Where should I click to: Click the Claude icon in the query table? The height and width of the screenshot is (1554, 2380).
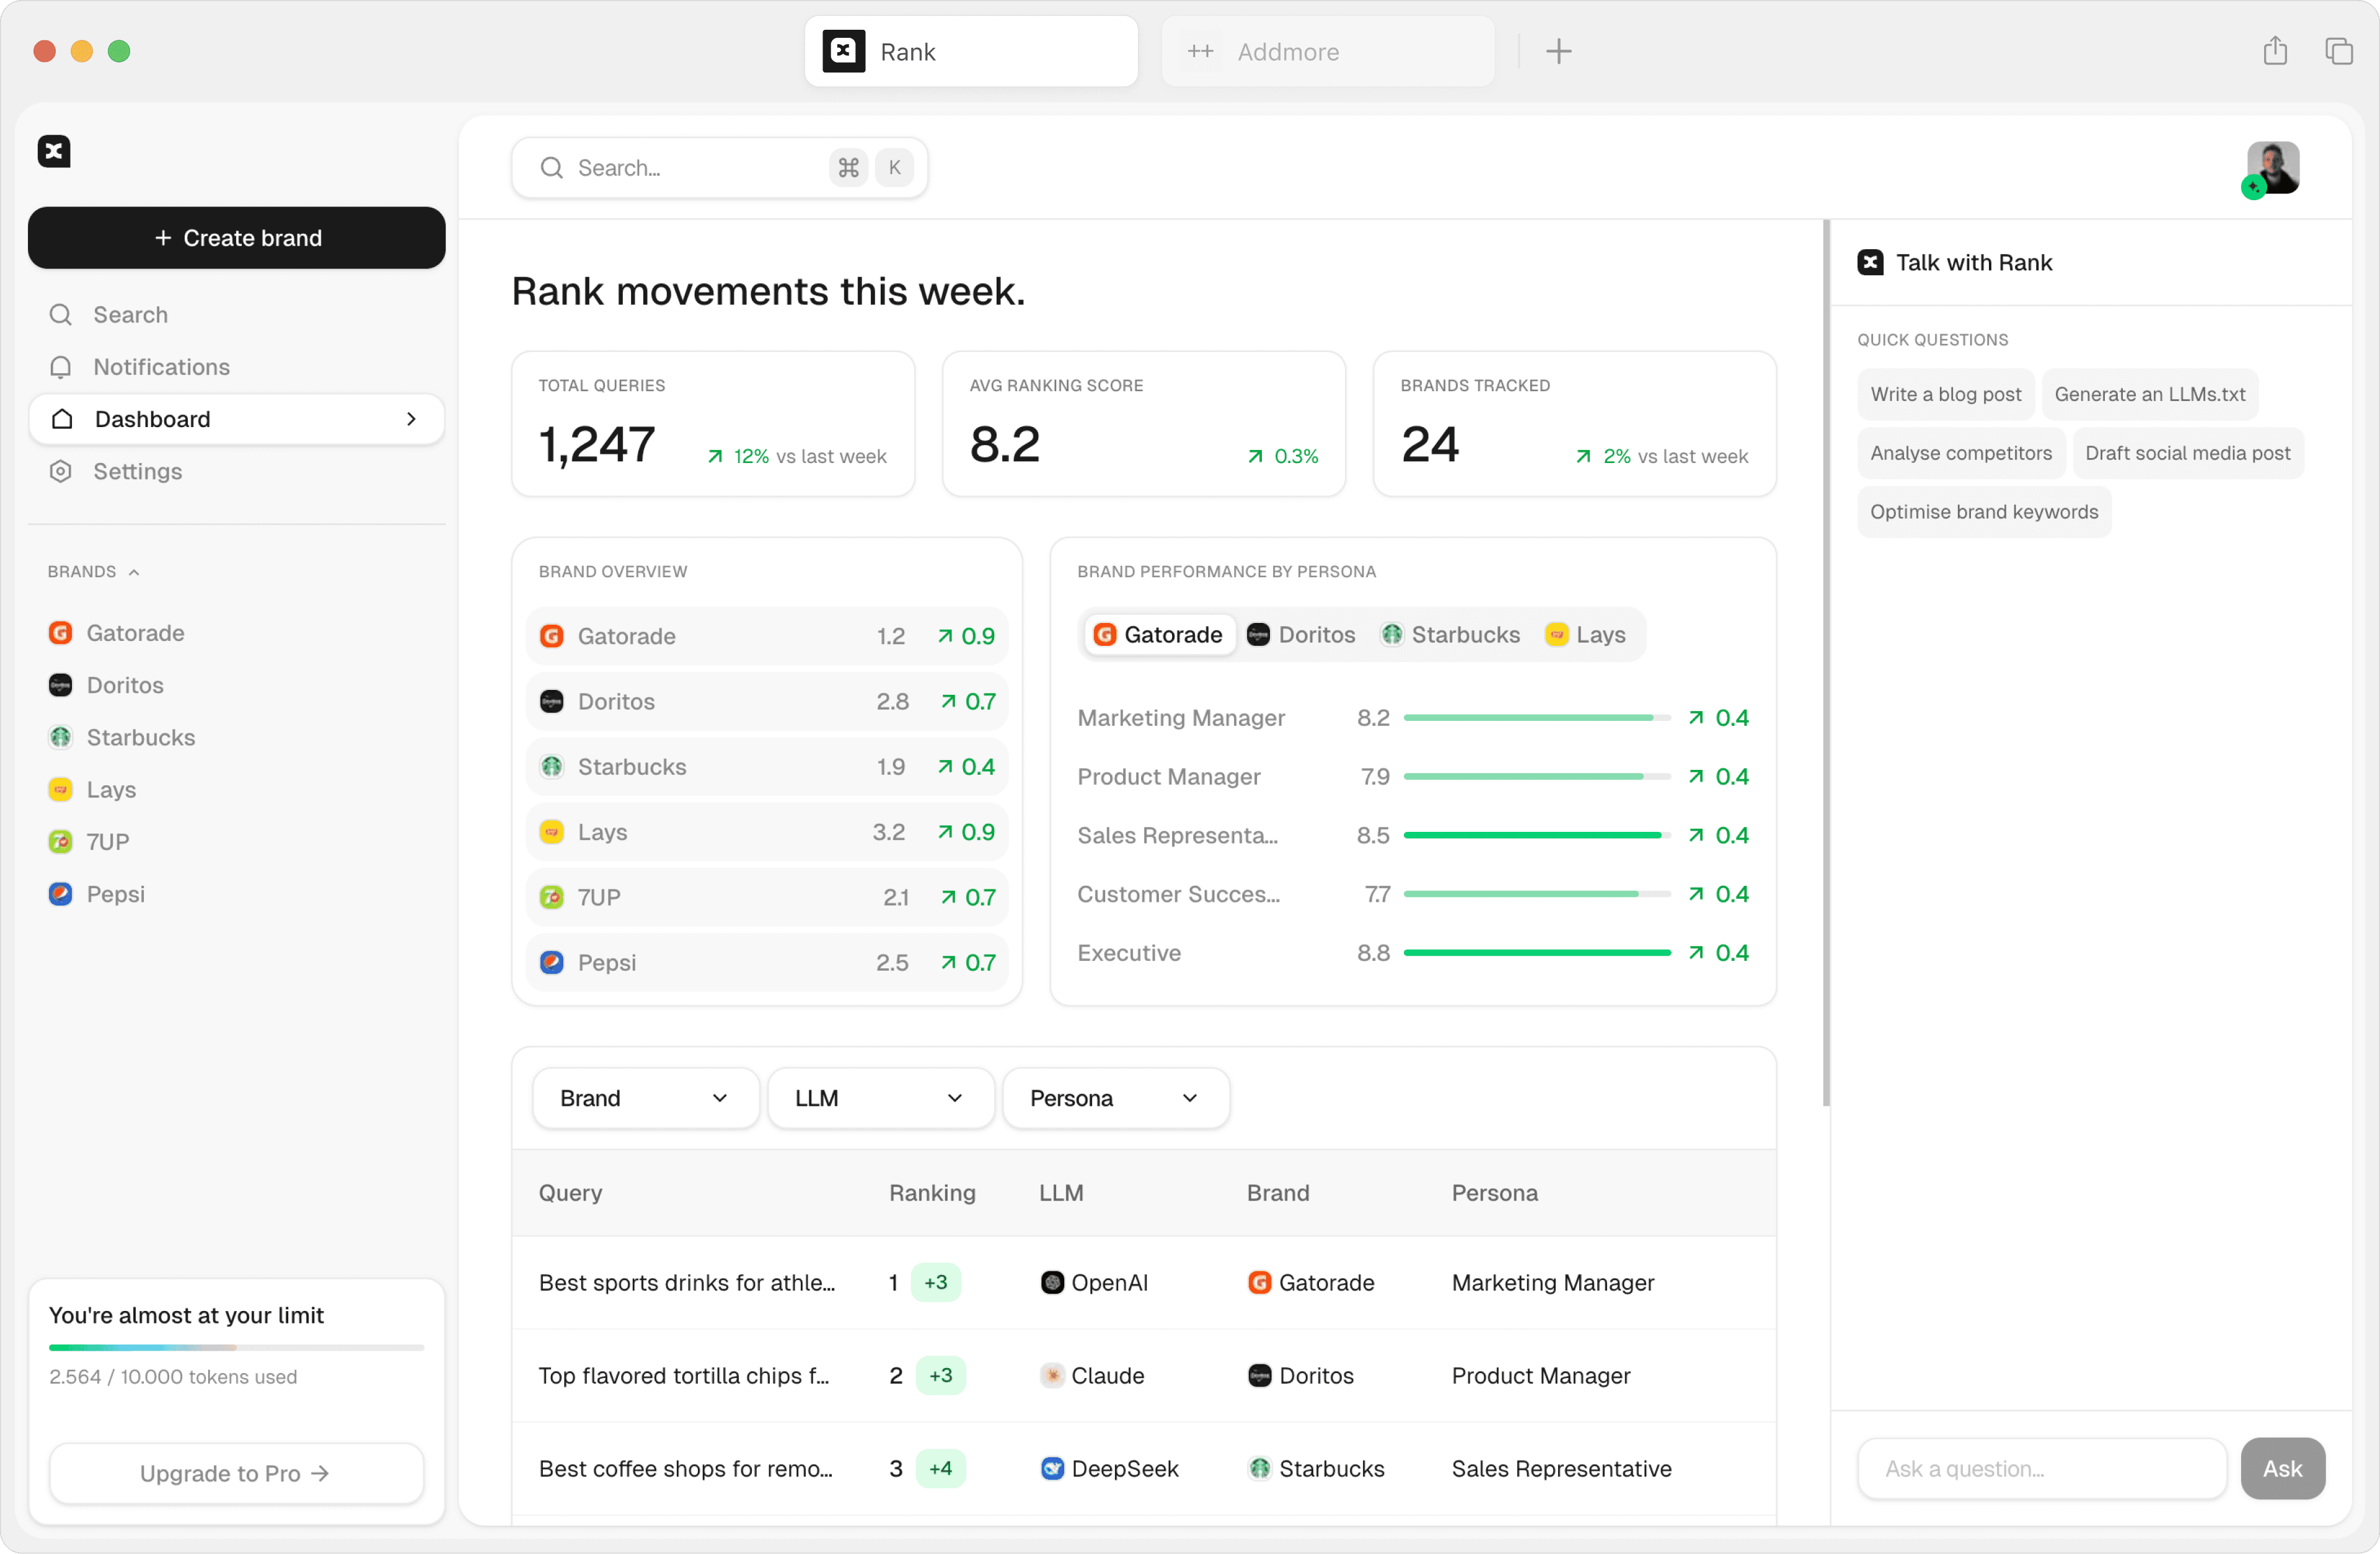(x=1052, y=1375)
